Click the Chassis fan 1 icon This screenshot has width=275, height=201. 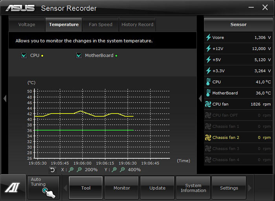(208, 126)
